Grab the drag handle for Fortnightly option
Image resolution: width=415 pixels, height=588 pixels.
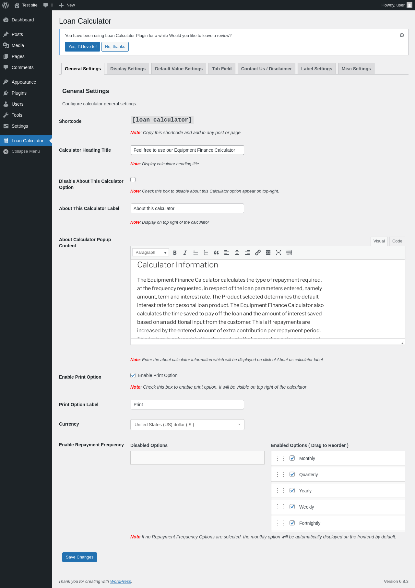pyautogui.click(x=280, y=523)
